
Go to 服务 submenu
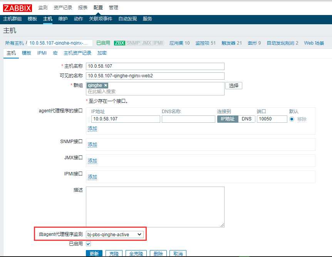[x=148, y=19]
